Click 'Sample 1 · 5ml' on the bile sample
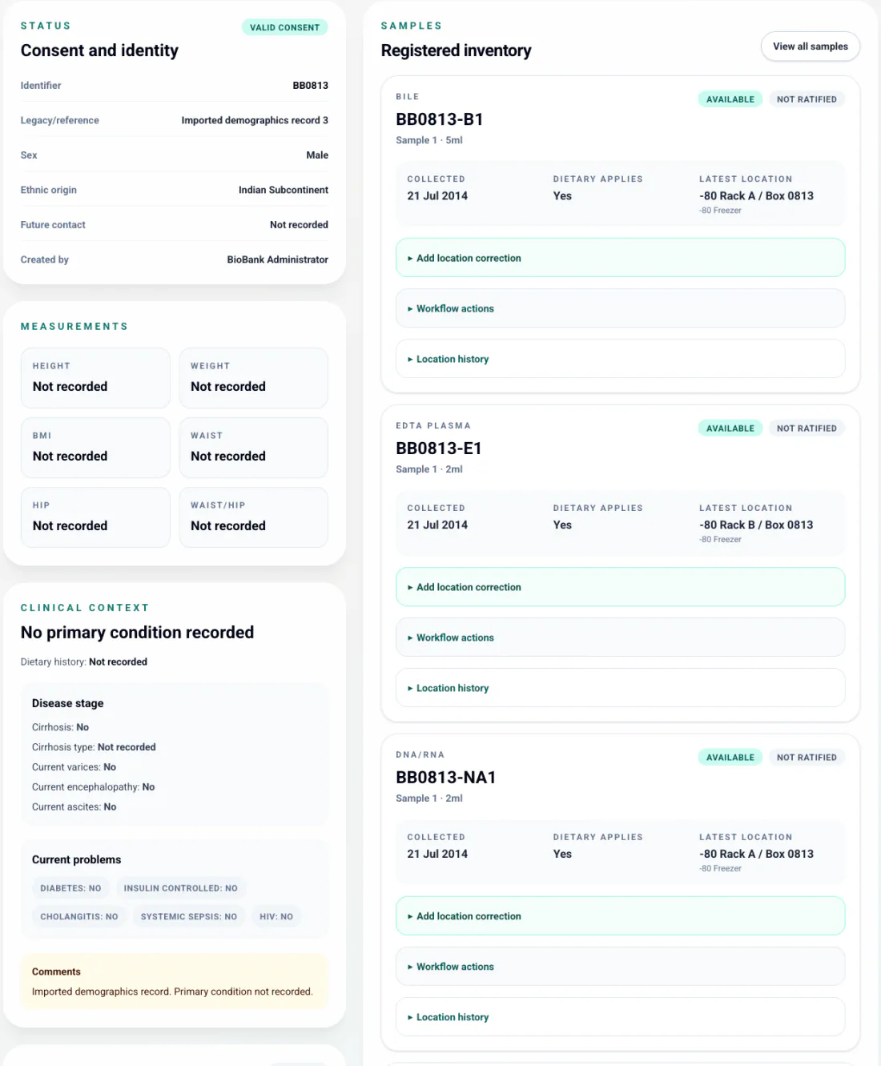Image resolution: width=881 pixels, height=1066 pixels. coord(429,140)
